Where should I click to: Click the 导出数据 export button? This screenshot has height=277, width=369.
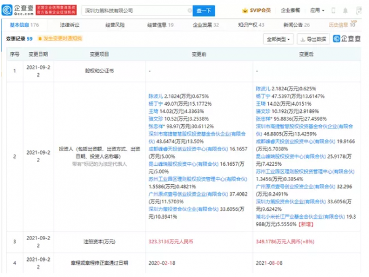coord(312,39)
